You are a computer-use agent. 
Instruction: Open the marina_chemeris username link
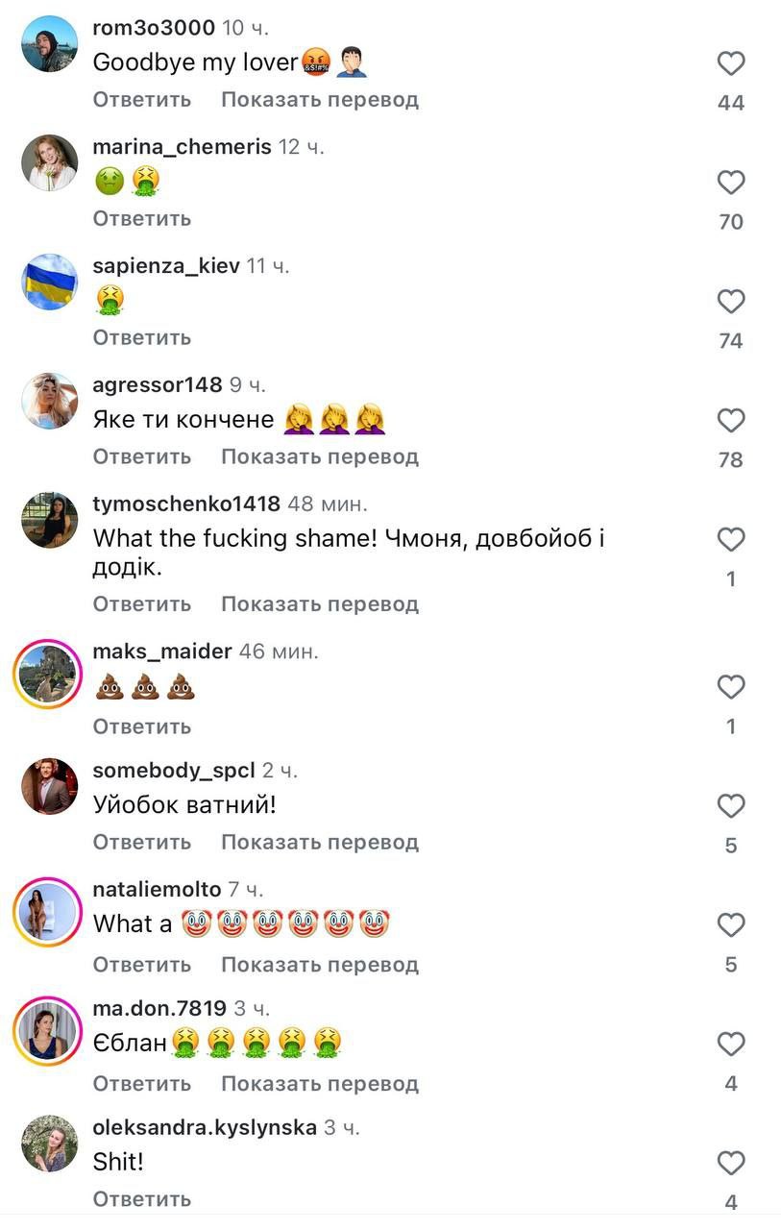[182, 147]
